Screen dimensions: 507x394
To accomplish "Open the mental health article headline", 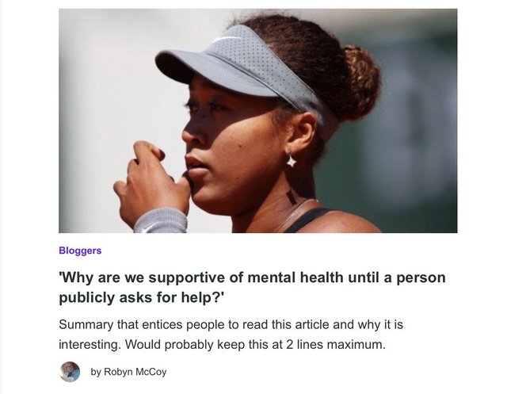I will (x=252, y=288).
